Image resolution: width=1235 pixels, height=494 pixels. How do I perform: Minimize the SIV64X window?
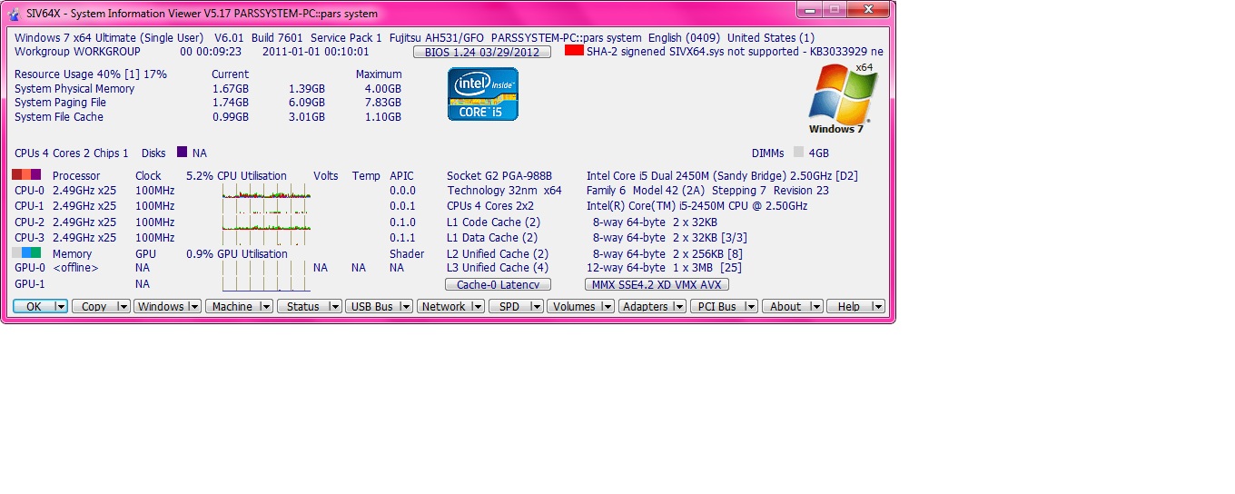(x=810, y=9)
